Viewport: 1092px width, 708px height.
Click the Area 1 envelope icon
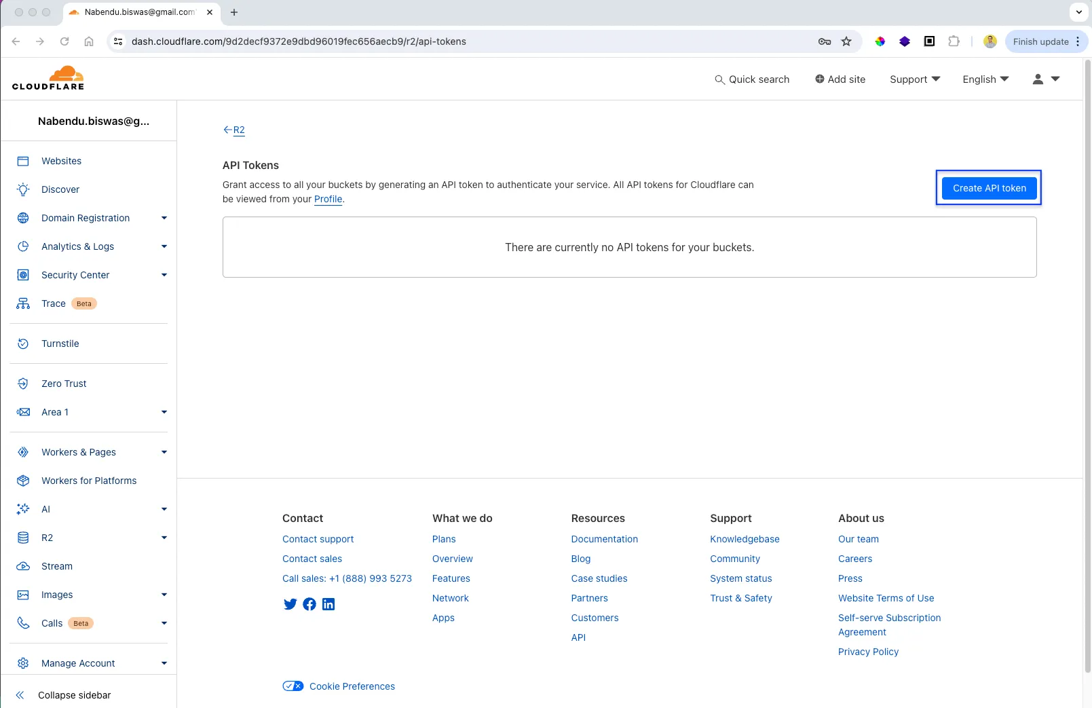pos(23,412)
